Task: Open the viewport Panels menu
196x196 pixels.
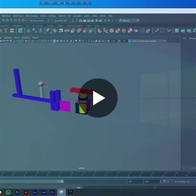Action: coord(35,38)
